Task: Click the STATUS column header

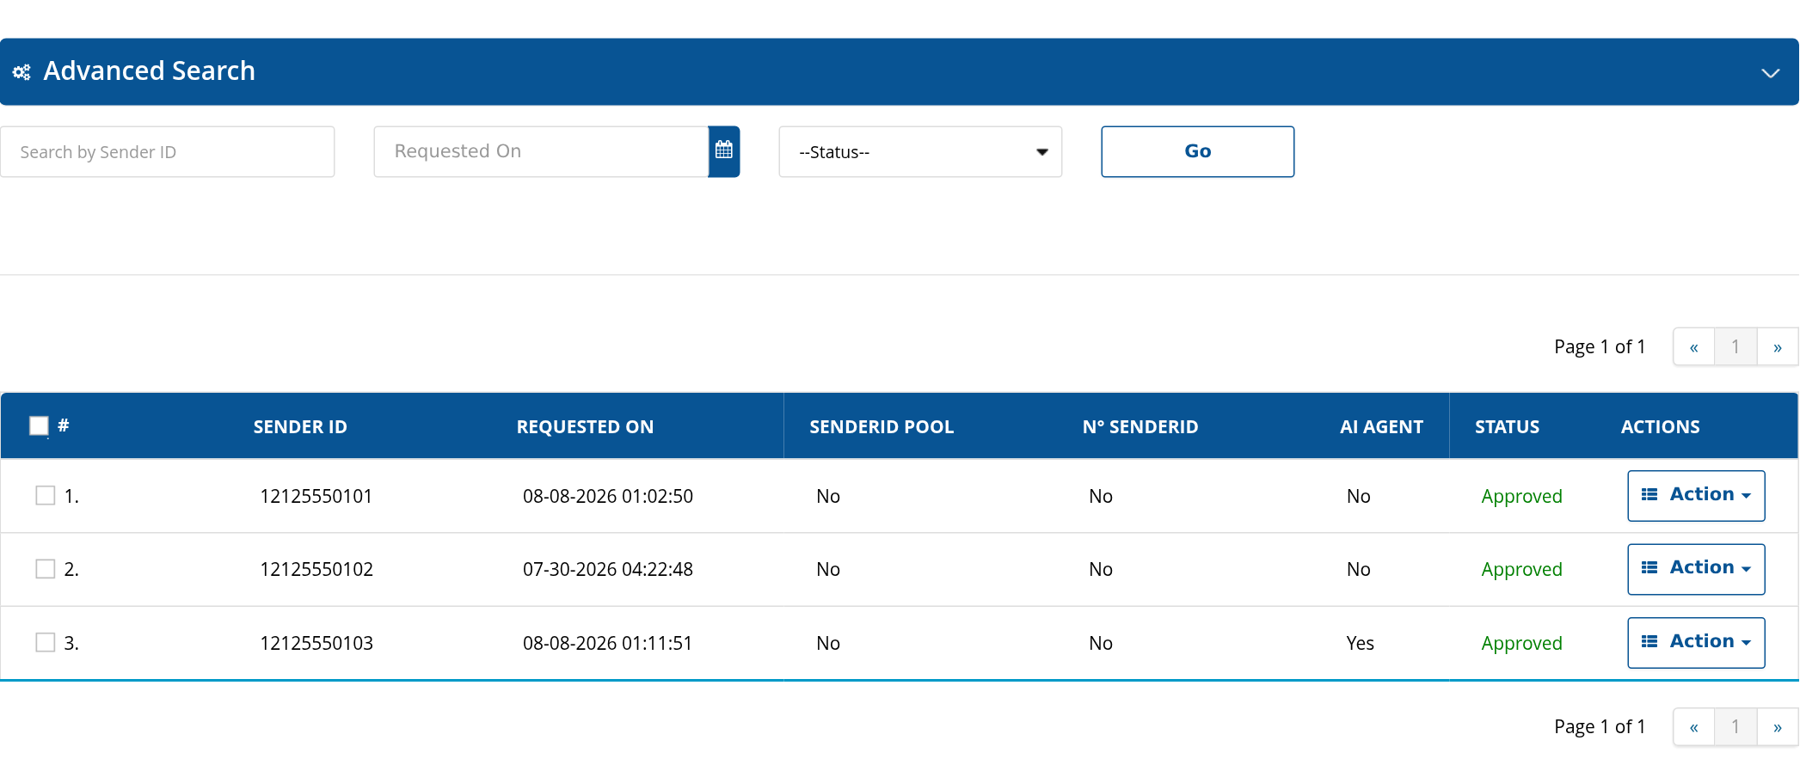Action: (x=1507, y=426)
